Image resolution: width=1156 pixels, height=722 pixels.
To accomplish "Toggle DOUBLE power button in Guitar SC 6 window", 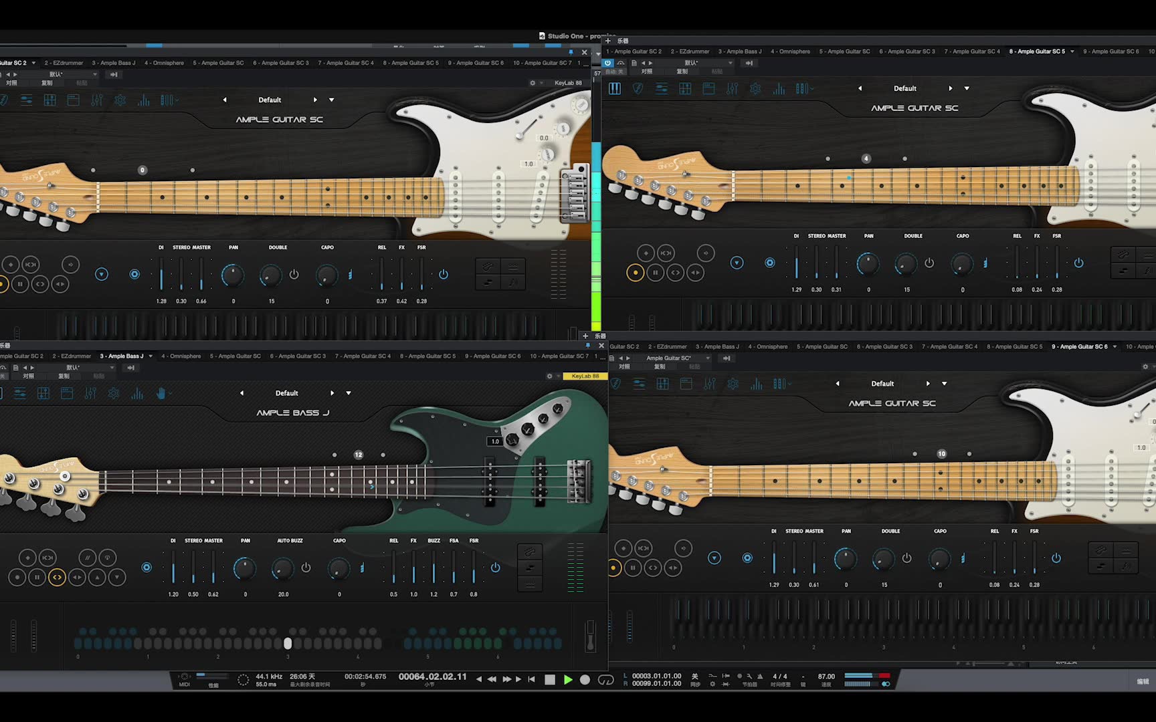I will [x=906, y=558].
